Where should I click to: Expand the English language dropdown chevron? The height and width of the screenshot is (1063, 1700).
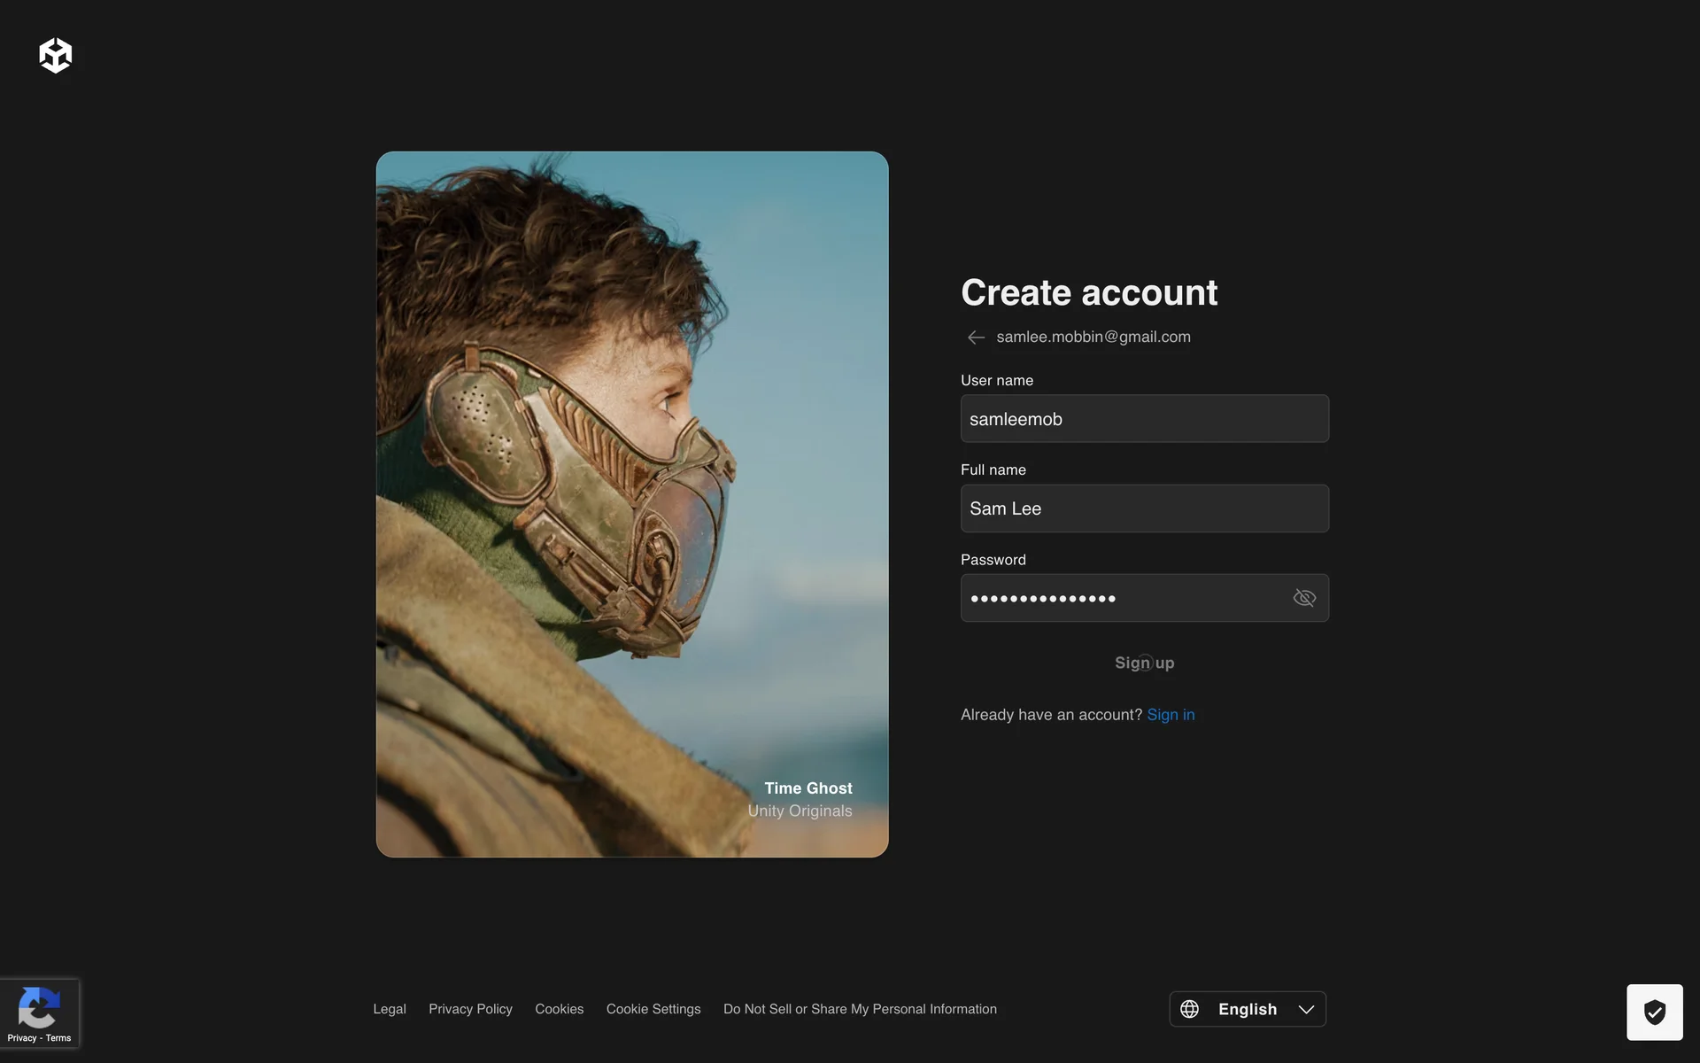[1306, 1009]
